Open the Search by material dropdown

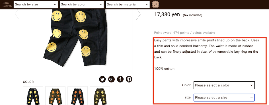[128, 5]
